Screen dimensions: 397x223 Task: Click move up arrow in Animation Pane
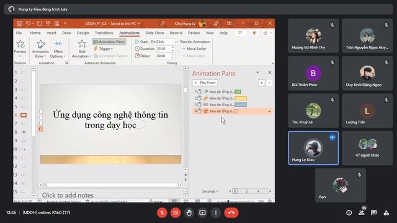262,82
